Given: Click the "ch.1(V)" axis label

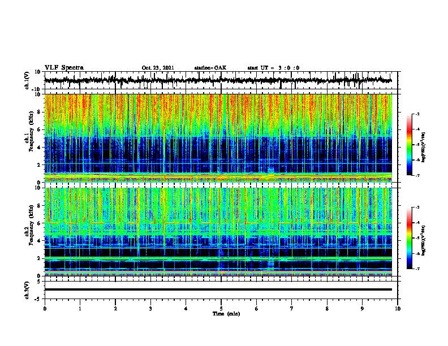Looking at the screenshot, I should tap(27, 80).
